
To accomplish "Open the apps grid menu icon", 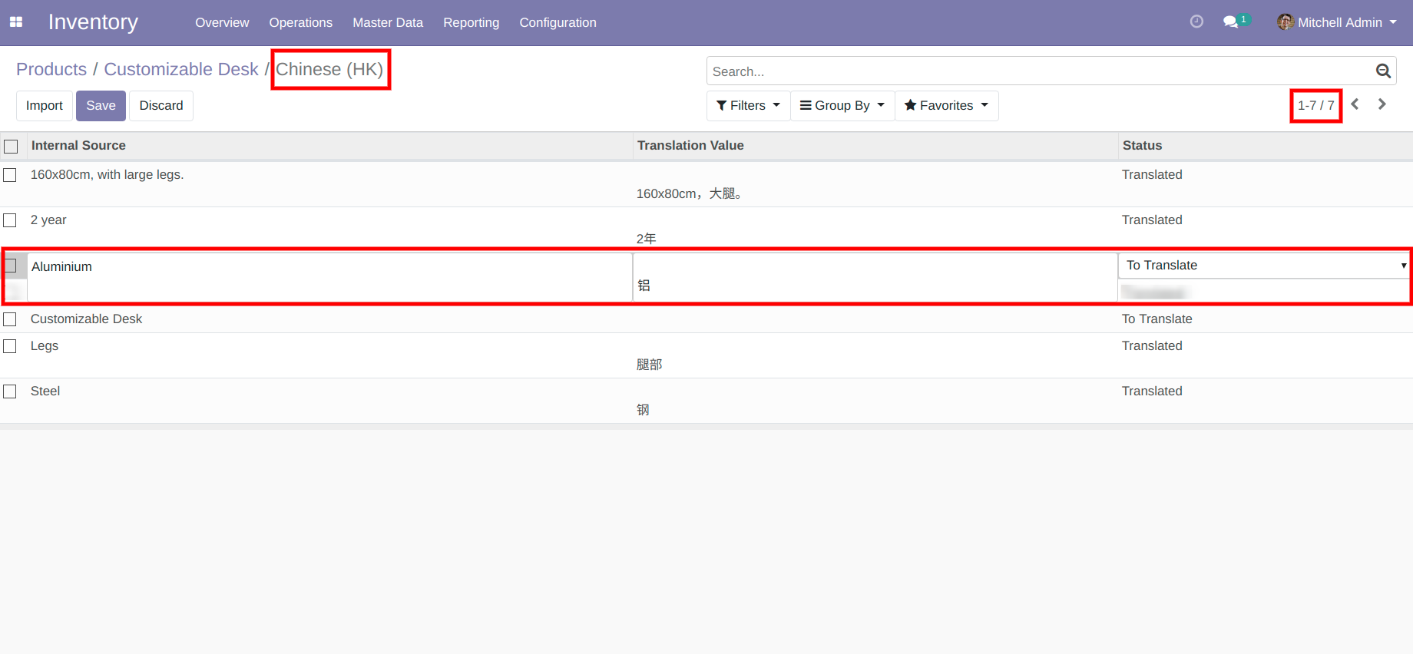I will (x=16, y=22).
